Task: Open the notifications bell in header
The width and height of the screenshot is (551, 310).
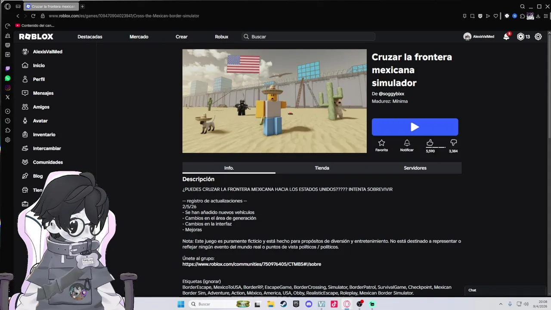Action: click(x=506, y=37)
